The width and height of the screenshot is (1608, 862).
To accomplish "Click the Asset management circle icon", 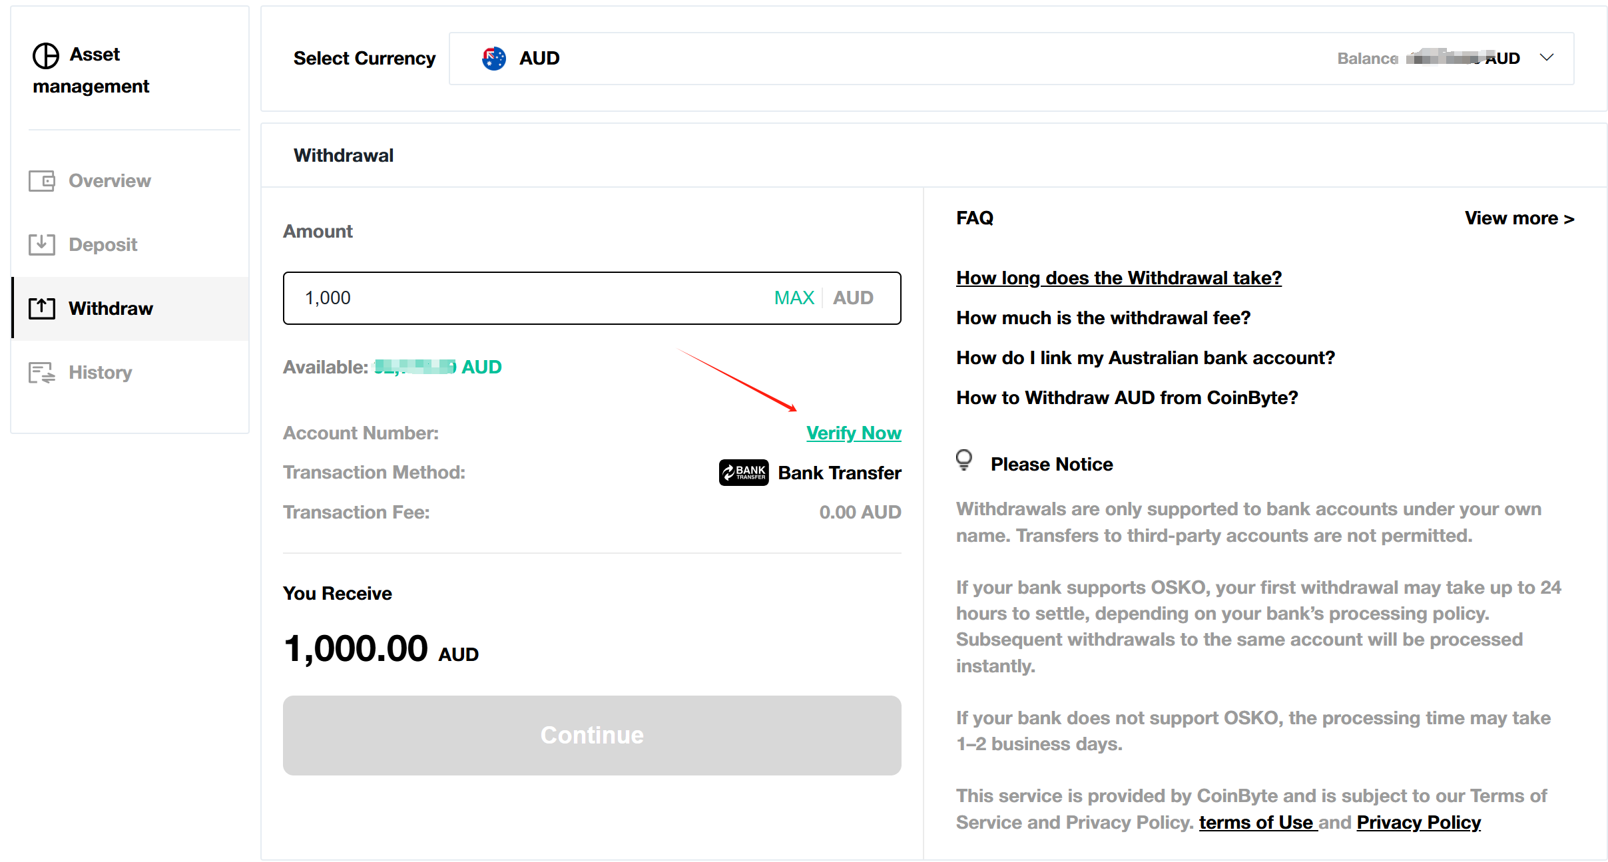I will (46, 57).
